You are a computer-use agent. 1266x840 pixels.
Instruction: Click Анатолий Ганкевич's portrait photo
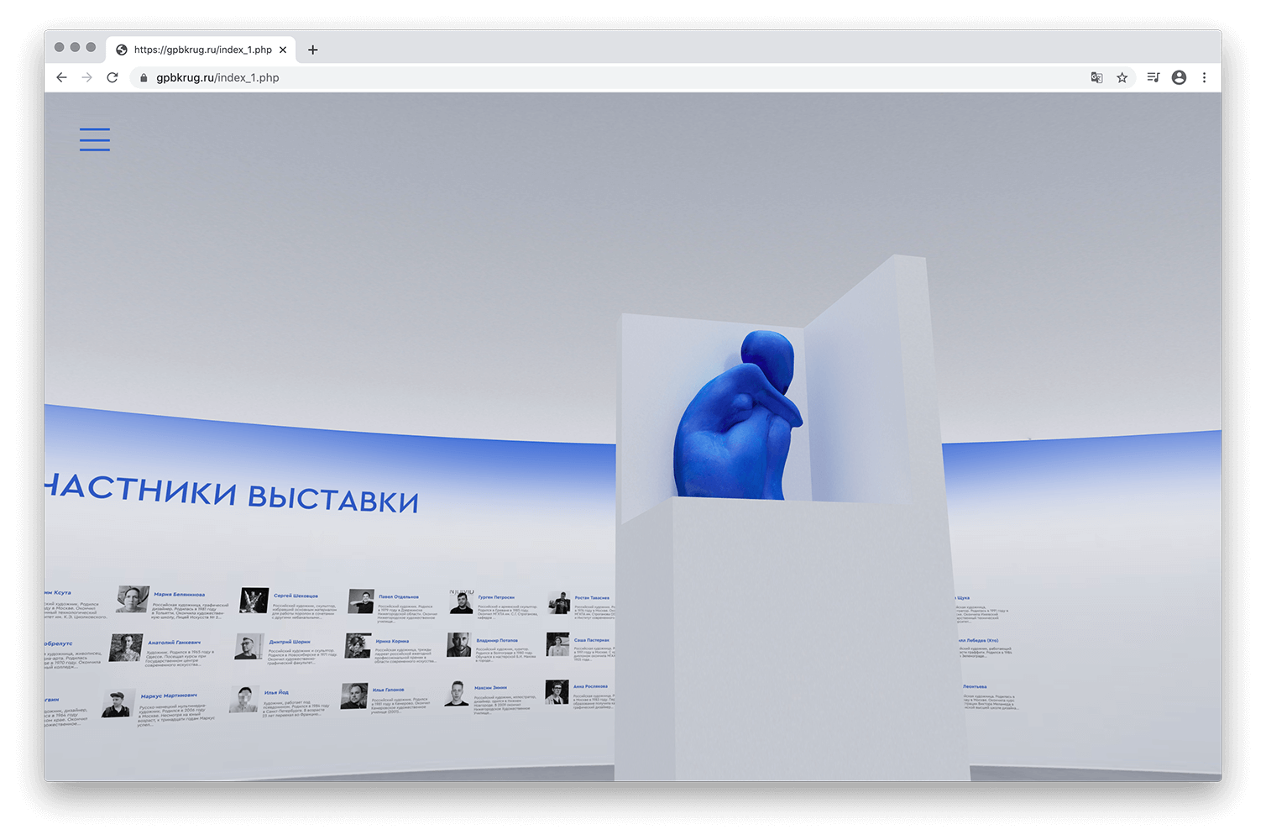coord(126,648)
